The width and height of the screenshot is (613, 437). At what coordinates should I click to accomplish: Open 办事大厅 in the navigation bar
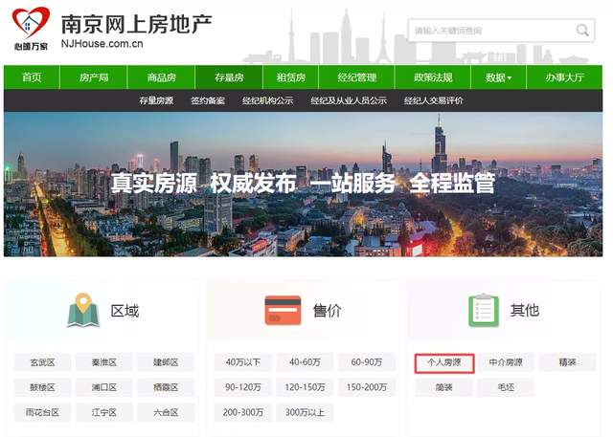(x=564, y=77)
